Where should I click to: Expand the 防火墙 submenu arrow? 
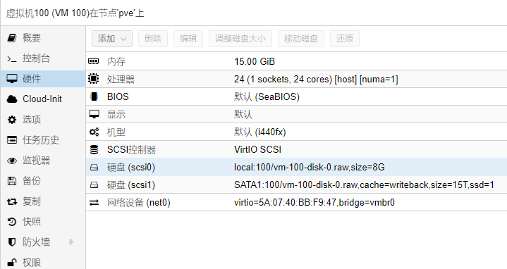(x=71, y=242)
